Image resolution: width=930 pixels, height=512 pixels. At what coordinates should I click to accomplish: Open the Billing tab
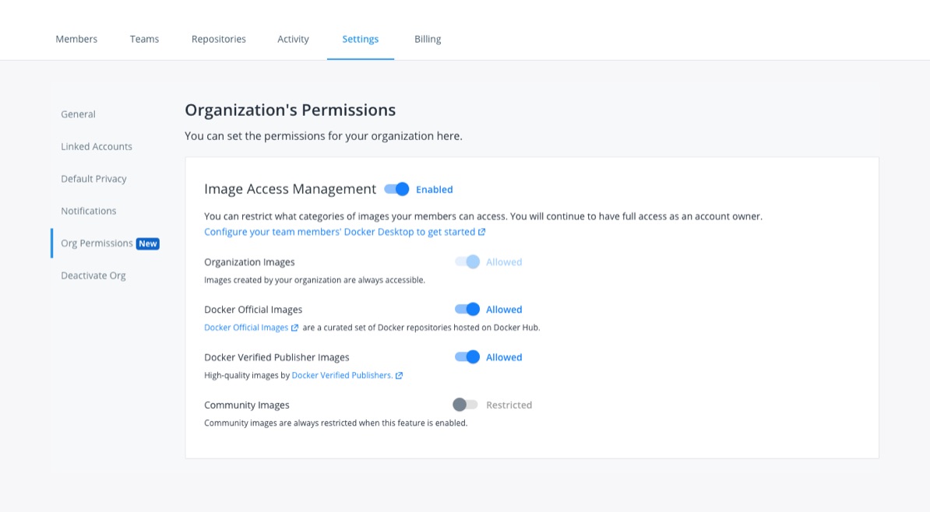point(428,39)
